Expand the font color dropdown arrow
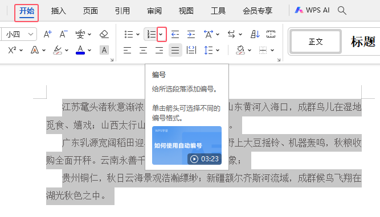 tap(89, 50)
